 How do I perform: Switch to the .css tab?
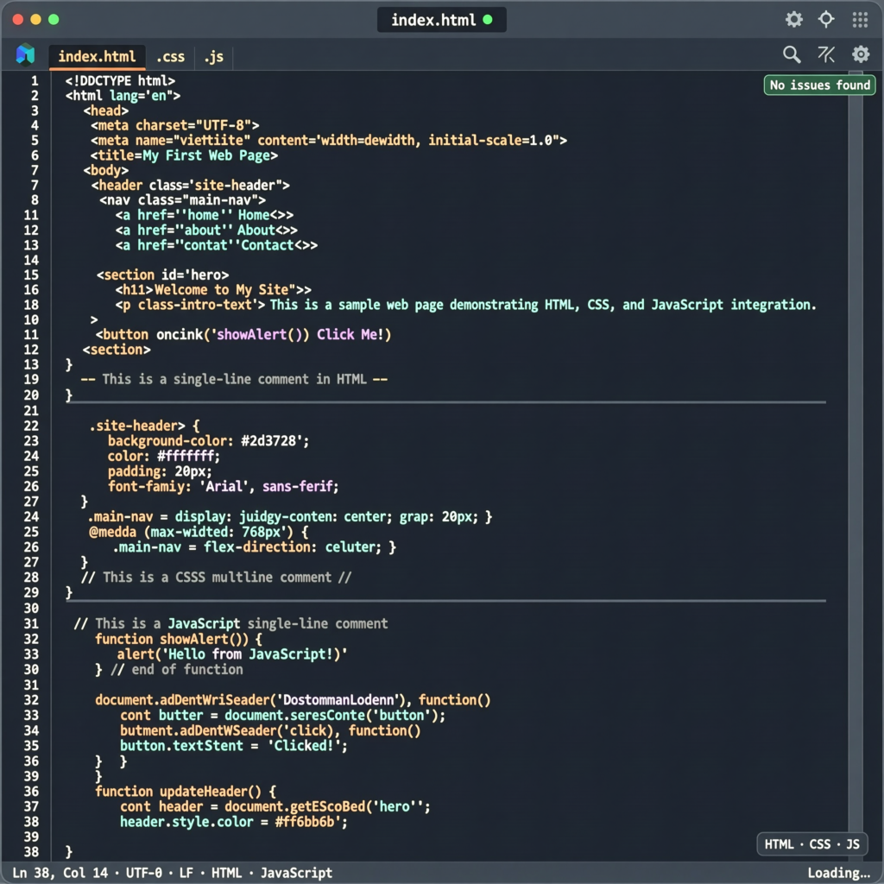(x=170, y=57)
